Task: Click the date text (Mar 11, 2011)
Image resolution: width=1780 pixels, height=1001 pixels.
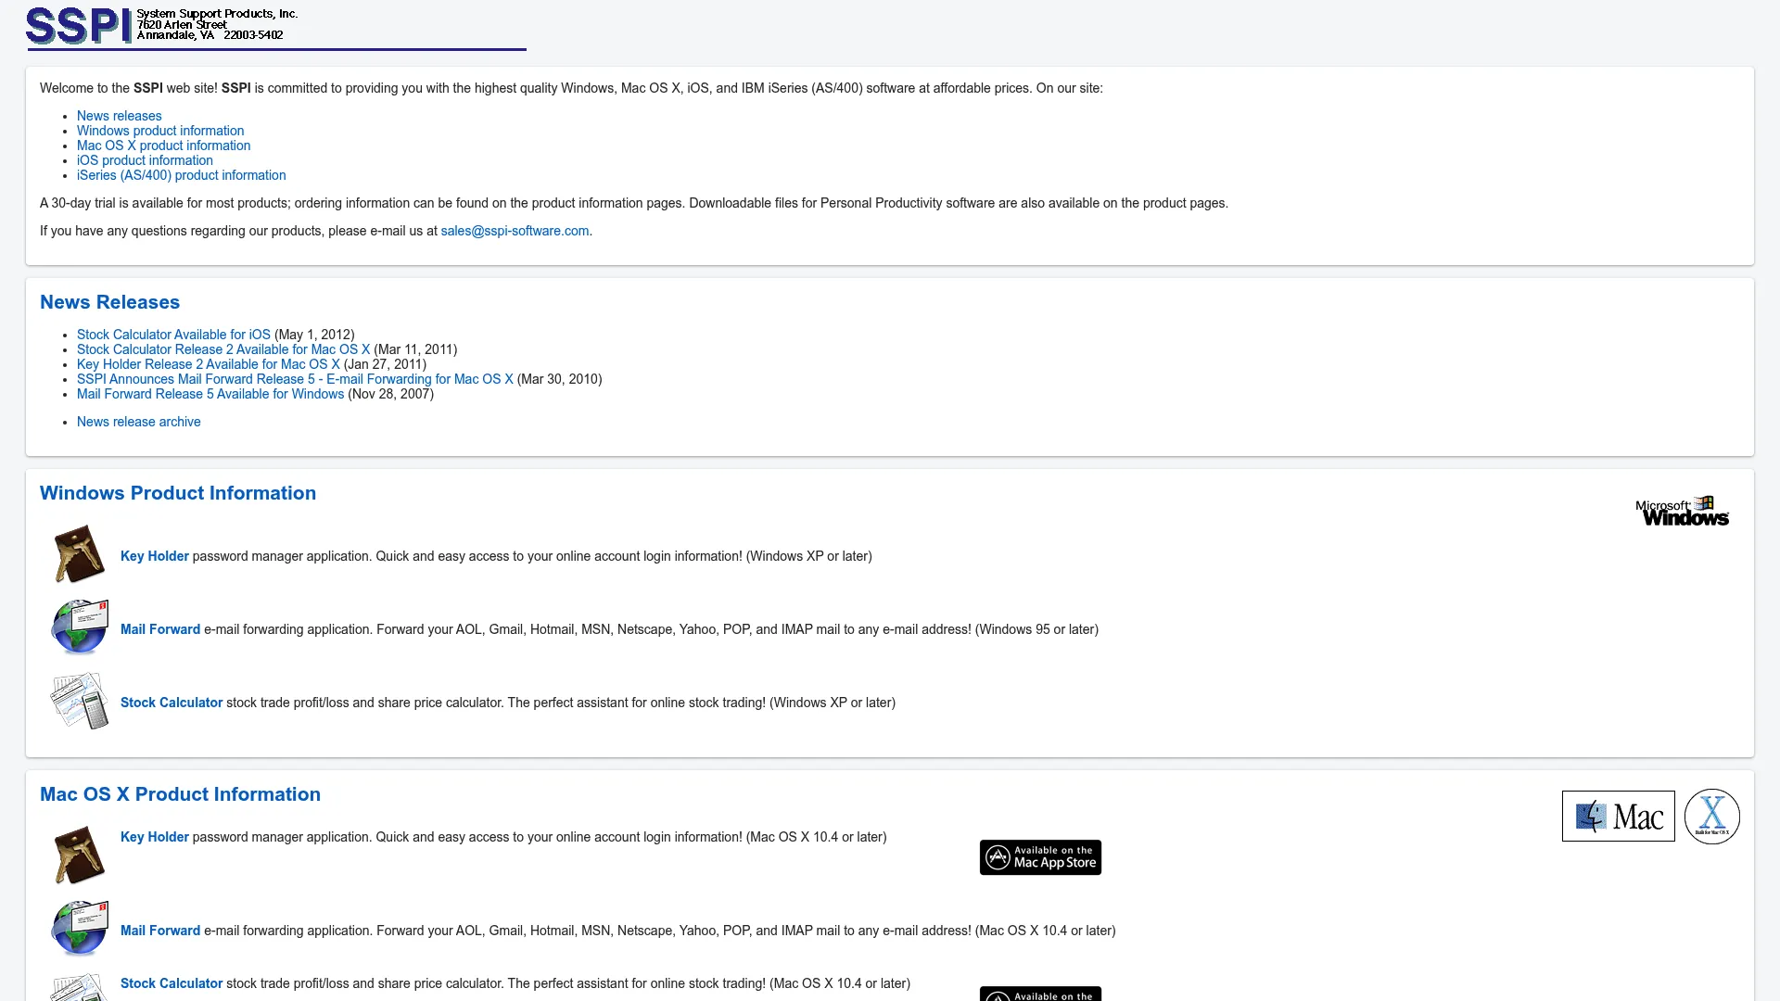Action: pyautogui.click(x=415, y=349)
